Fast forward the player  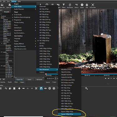[114, 78]
